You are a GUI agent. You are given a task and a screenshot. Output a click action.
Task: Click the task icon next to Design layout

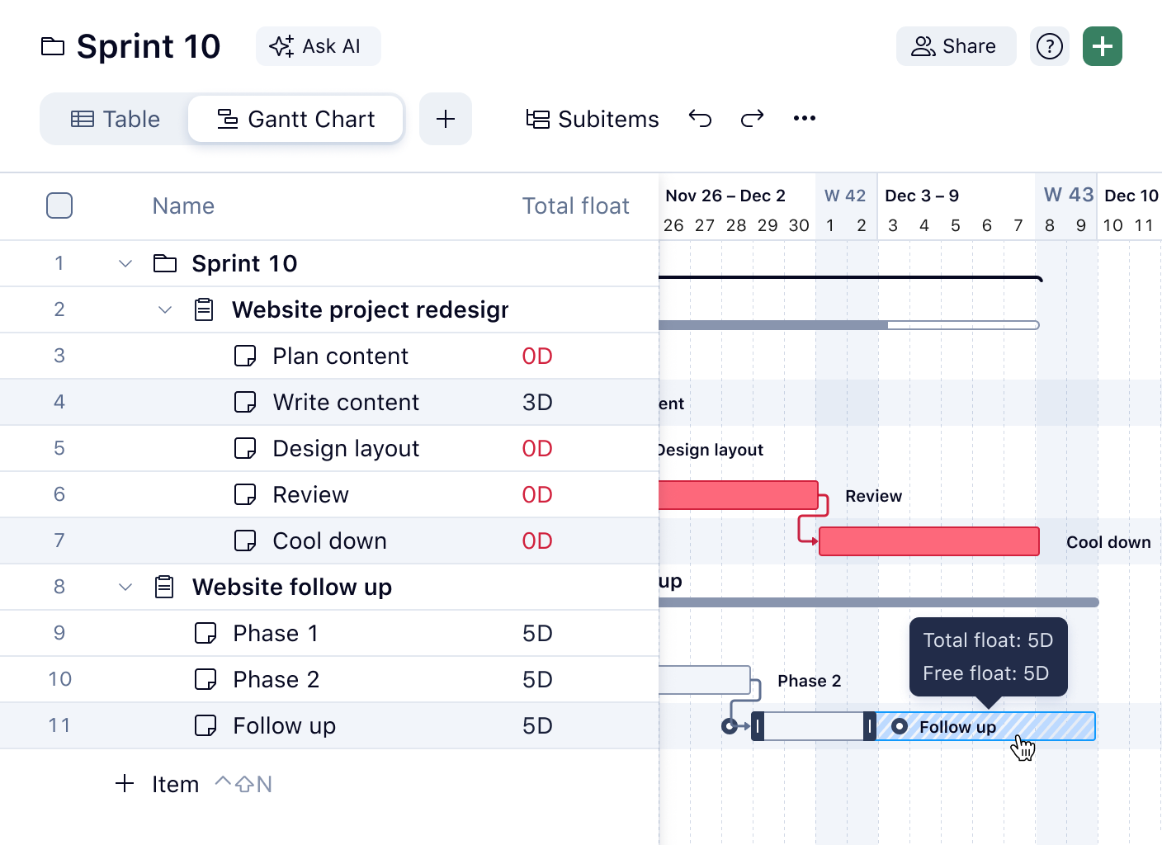pos(245,448)
